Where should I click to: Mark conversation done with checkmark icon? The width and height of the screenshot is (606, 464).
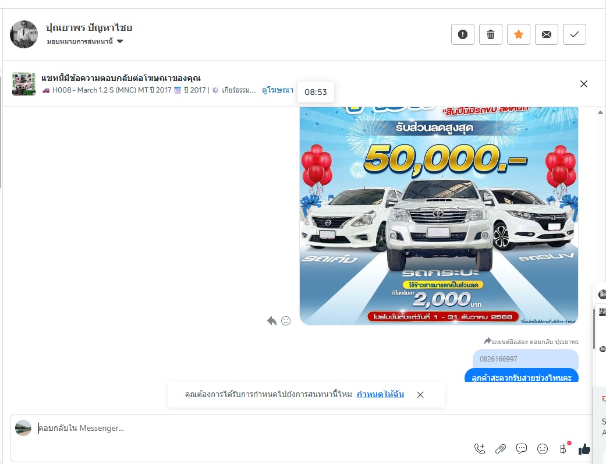[575, 34]
